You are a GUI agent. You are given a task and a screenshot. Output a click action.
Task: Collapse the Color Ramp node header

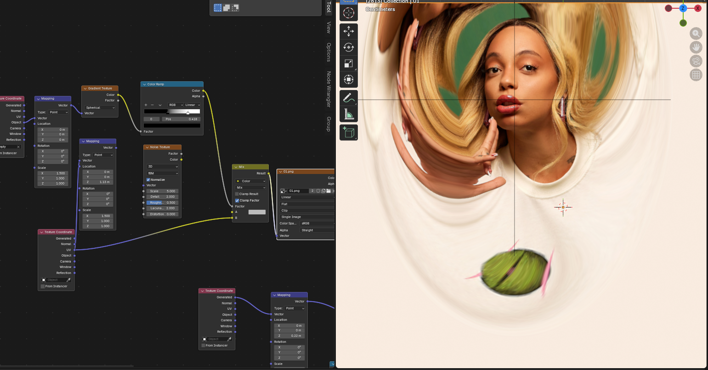[x=144, y=84]
